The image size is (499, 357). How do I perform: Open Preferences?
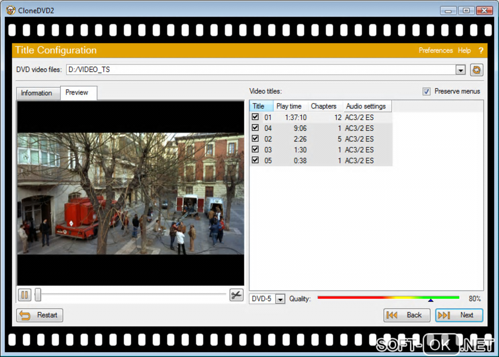pyautogui.click(x=435, y=50)
